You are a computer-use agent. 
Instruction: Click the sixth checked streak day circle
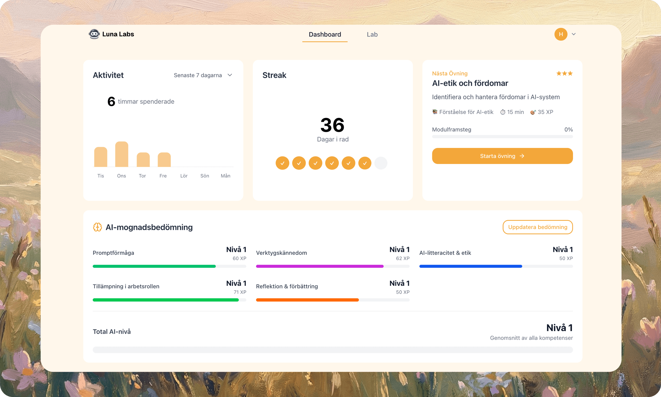click(x=365, y=163)
